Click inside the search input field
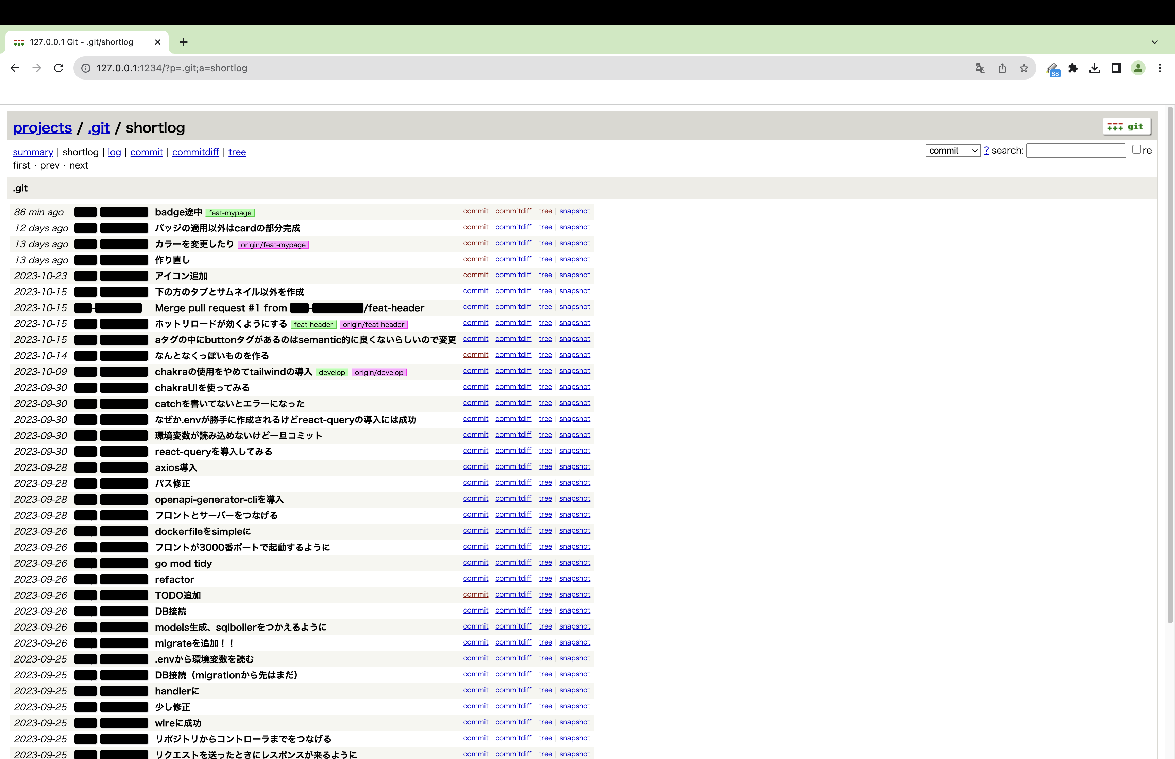Viewport: 1175px width, 759px height. (x=1076, y=150)
